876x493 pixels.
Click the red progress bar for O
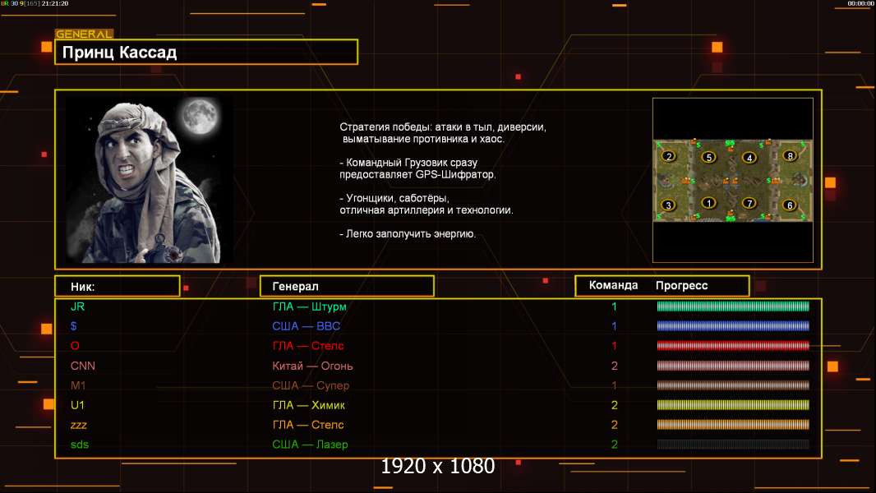(x=733, y=346)
